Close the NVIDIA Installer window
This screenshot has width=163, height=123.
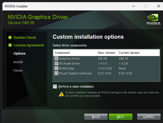pyautogui.click(x=159, y=6)
